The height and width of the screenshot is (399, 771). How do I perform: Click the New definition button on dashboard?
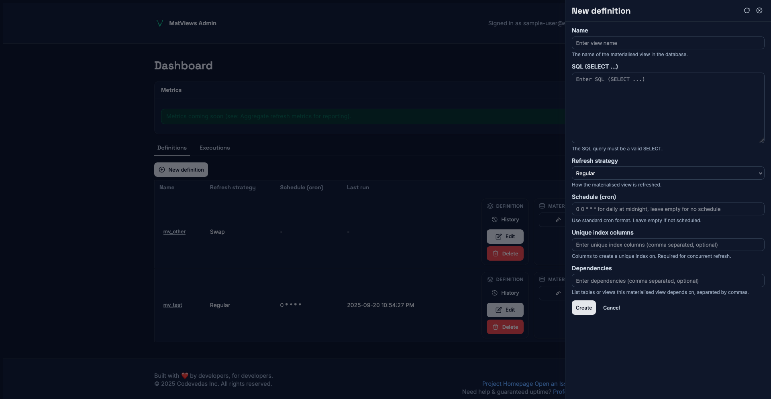[181, 170]
